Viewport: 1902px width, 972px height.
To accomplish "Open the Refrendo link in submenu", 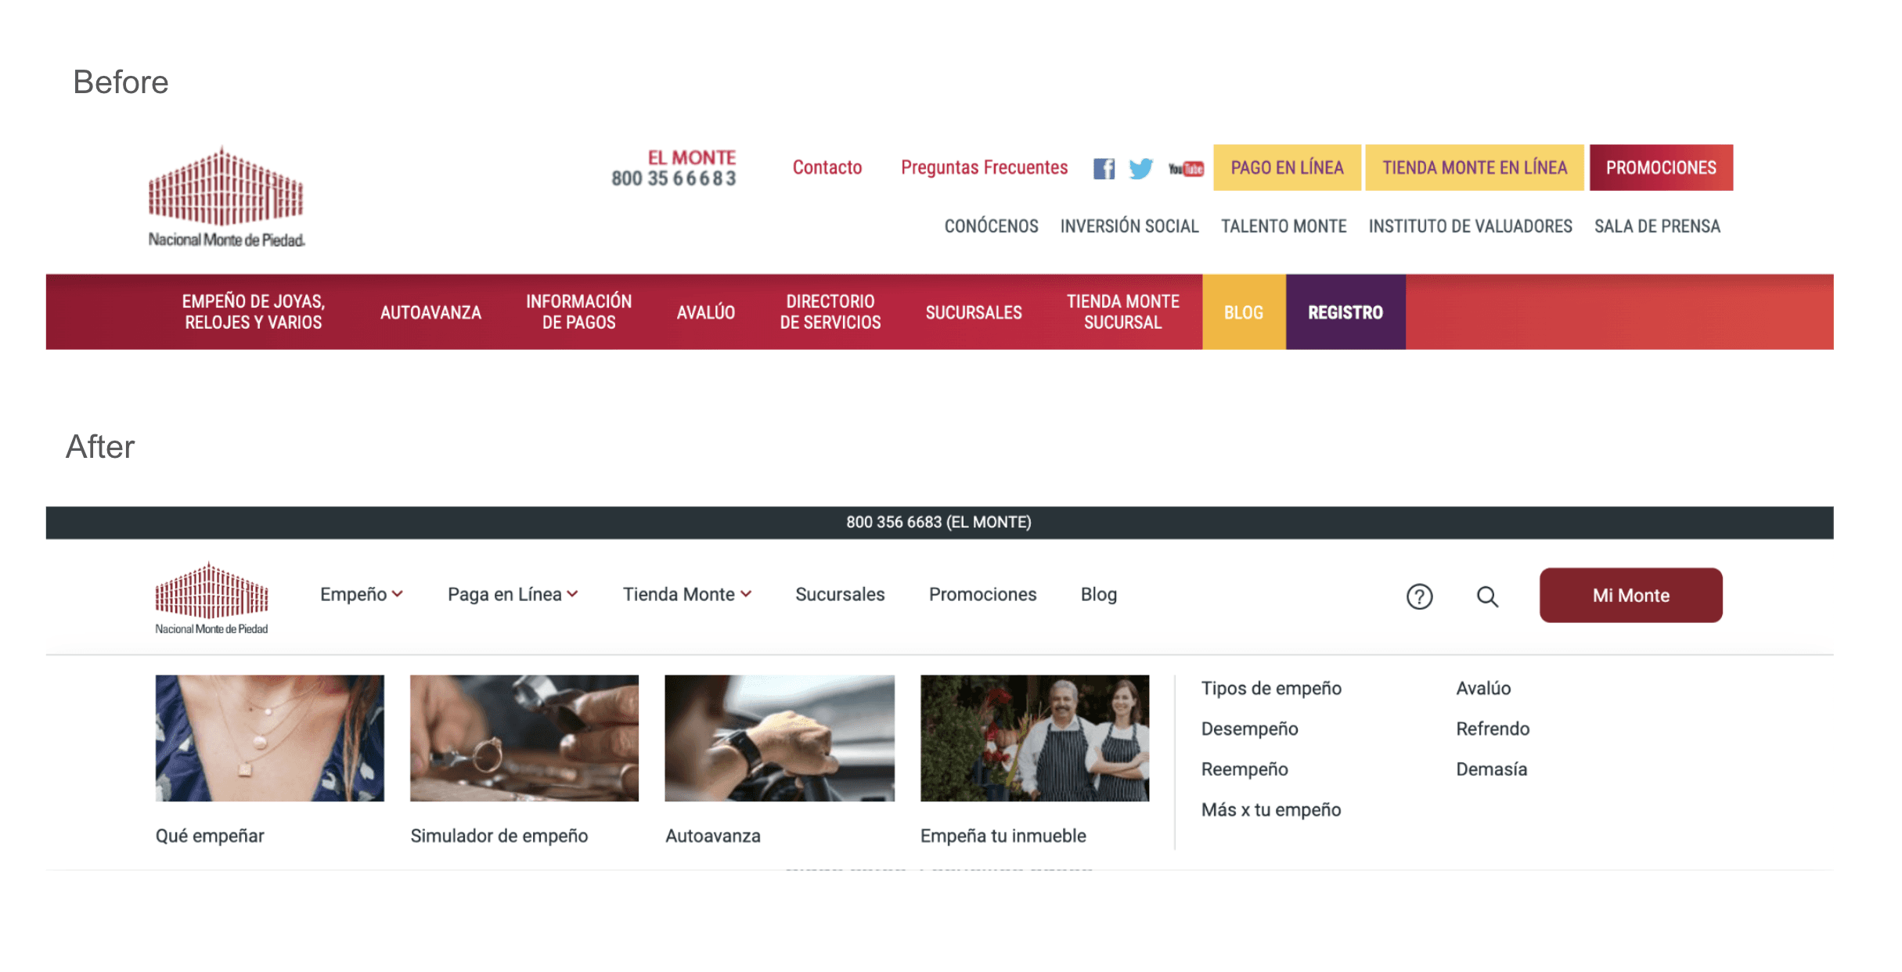I will point(1493,729).
